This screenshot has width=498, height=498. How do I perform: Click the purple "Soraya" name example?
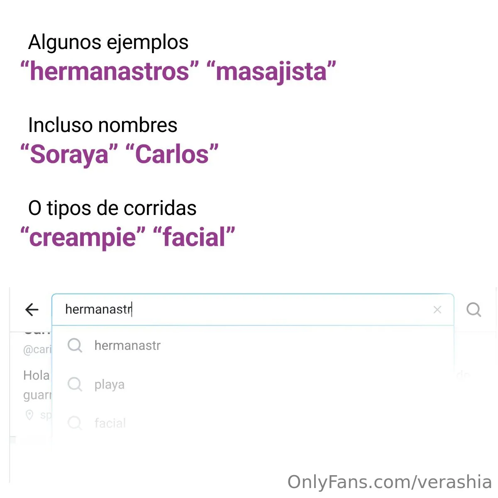point(69,154)
